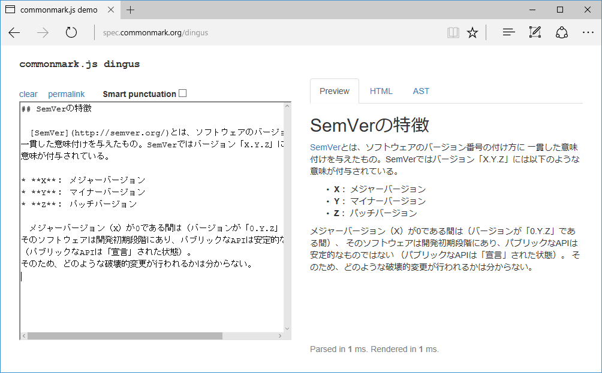Make a Web Note on this page

click(535, 32)
